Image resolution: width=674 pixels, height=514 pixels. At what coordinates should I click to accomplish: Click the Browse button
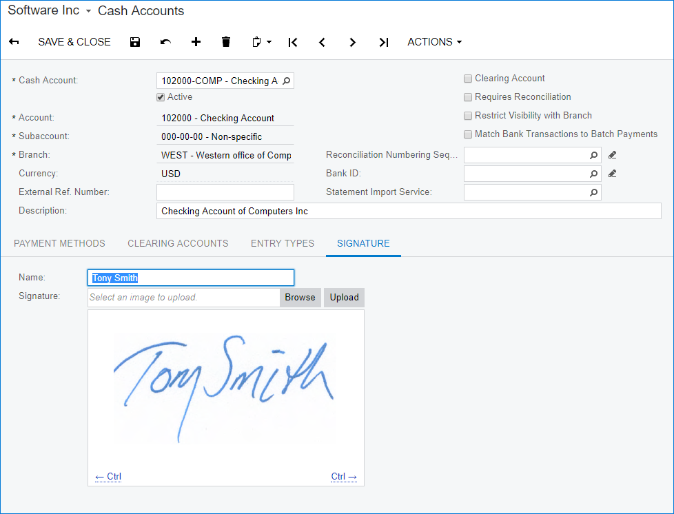(x=300, y=298)
